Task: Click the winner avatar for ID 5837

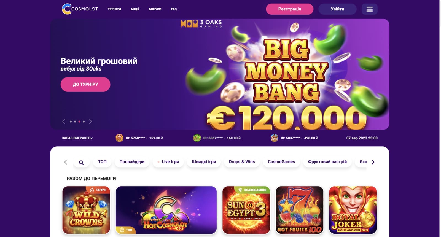Action: pos(274,138)
